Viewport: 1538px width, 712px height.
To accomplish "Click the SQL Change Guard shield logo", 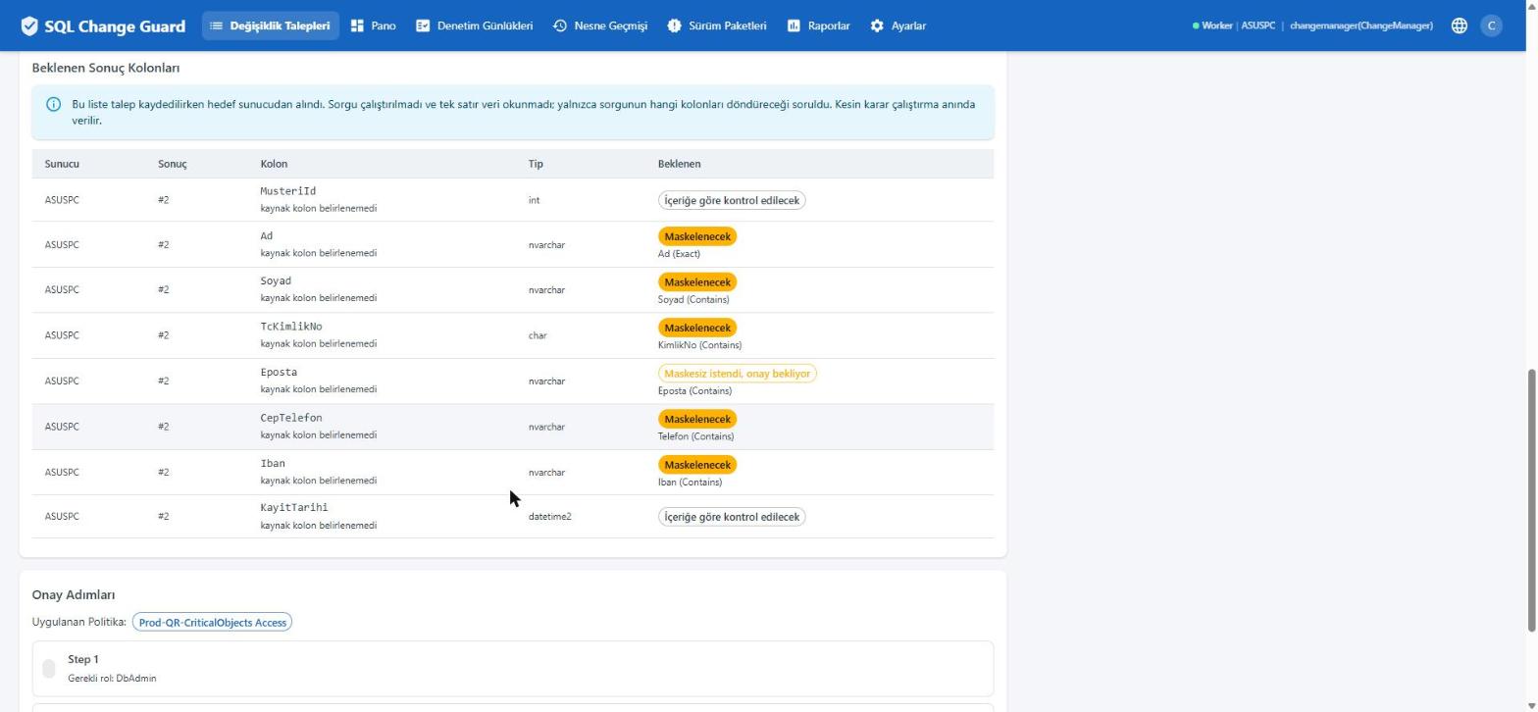I will click(29, 25).
